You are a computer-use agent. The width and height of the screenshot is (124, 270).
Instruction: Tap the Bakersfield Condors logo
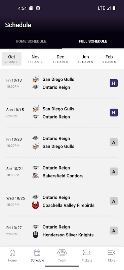click(36, 176)
